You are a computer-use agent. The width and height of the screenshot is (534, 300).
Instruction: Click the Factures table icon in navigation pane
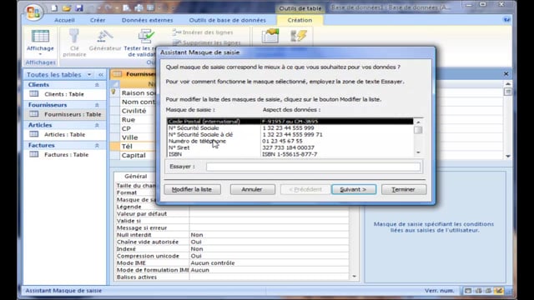click(33, 154)
